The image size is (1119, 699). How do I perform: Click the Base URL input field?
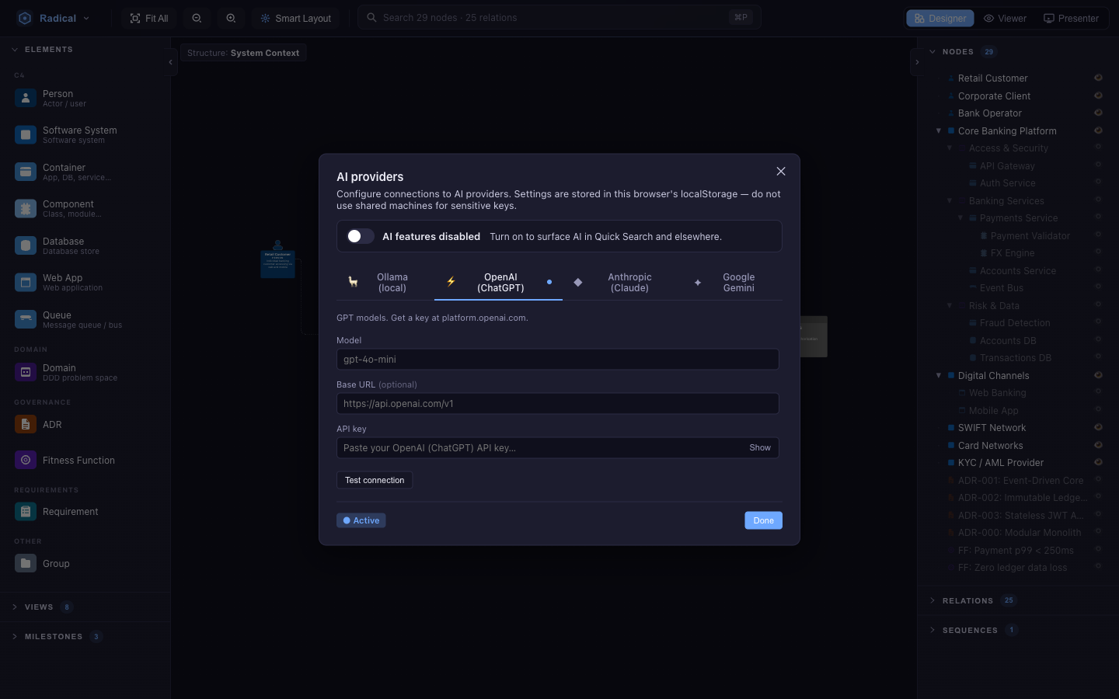click(x=558, y=404)
